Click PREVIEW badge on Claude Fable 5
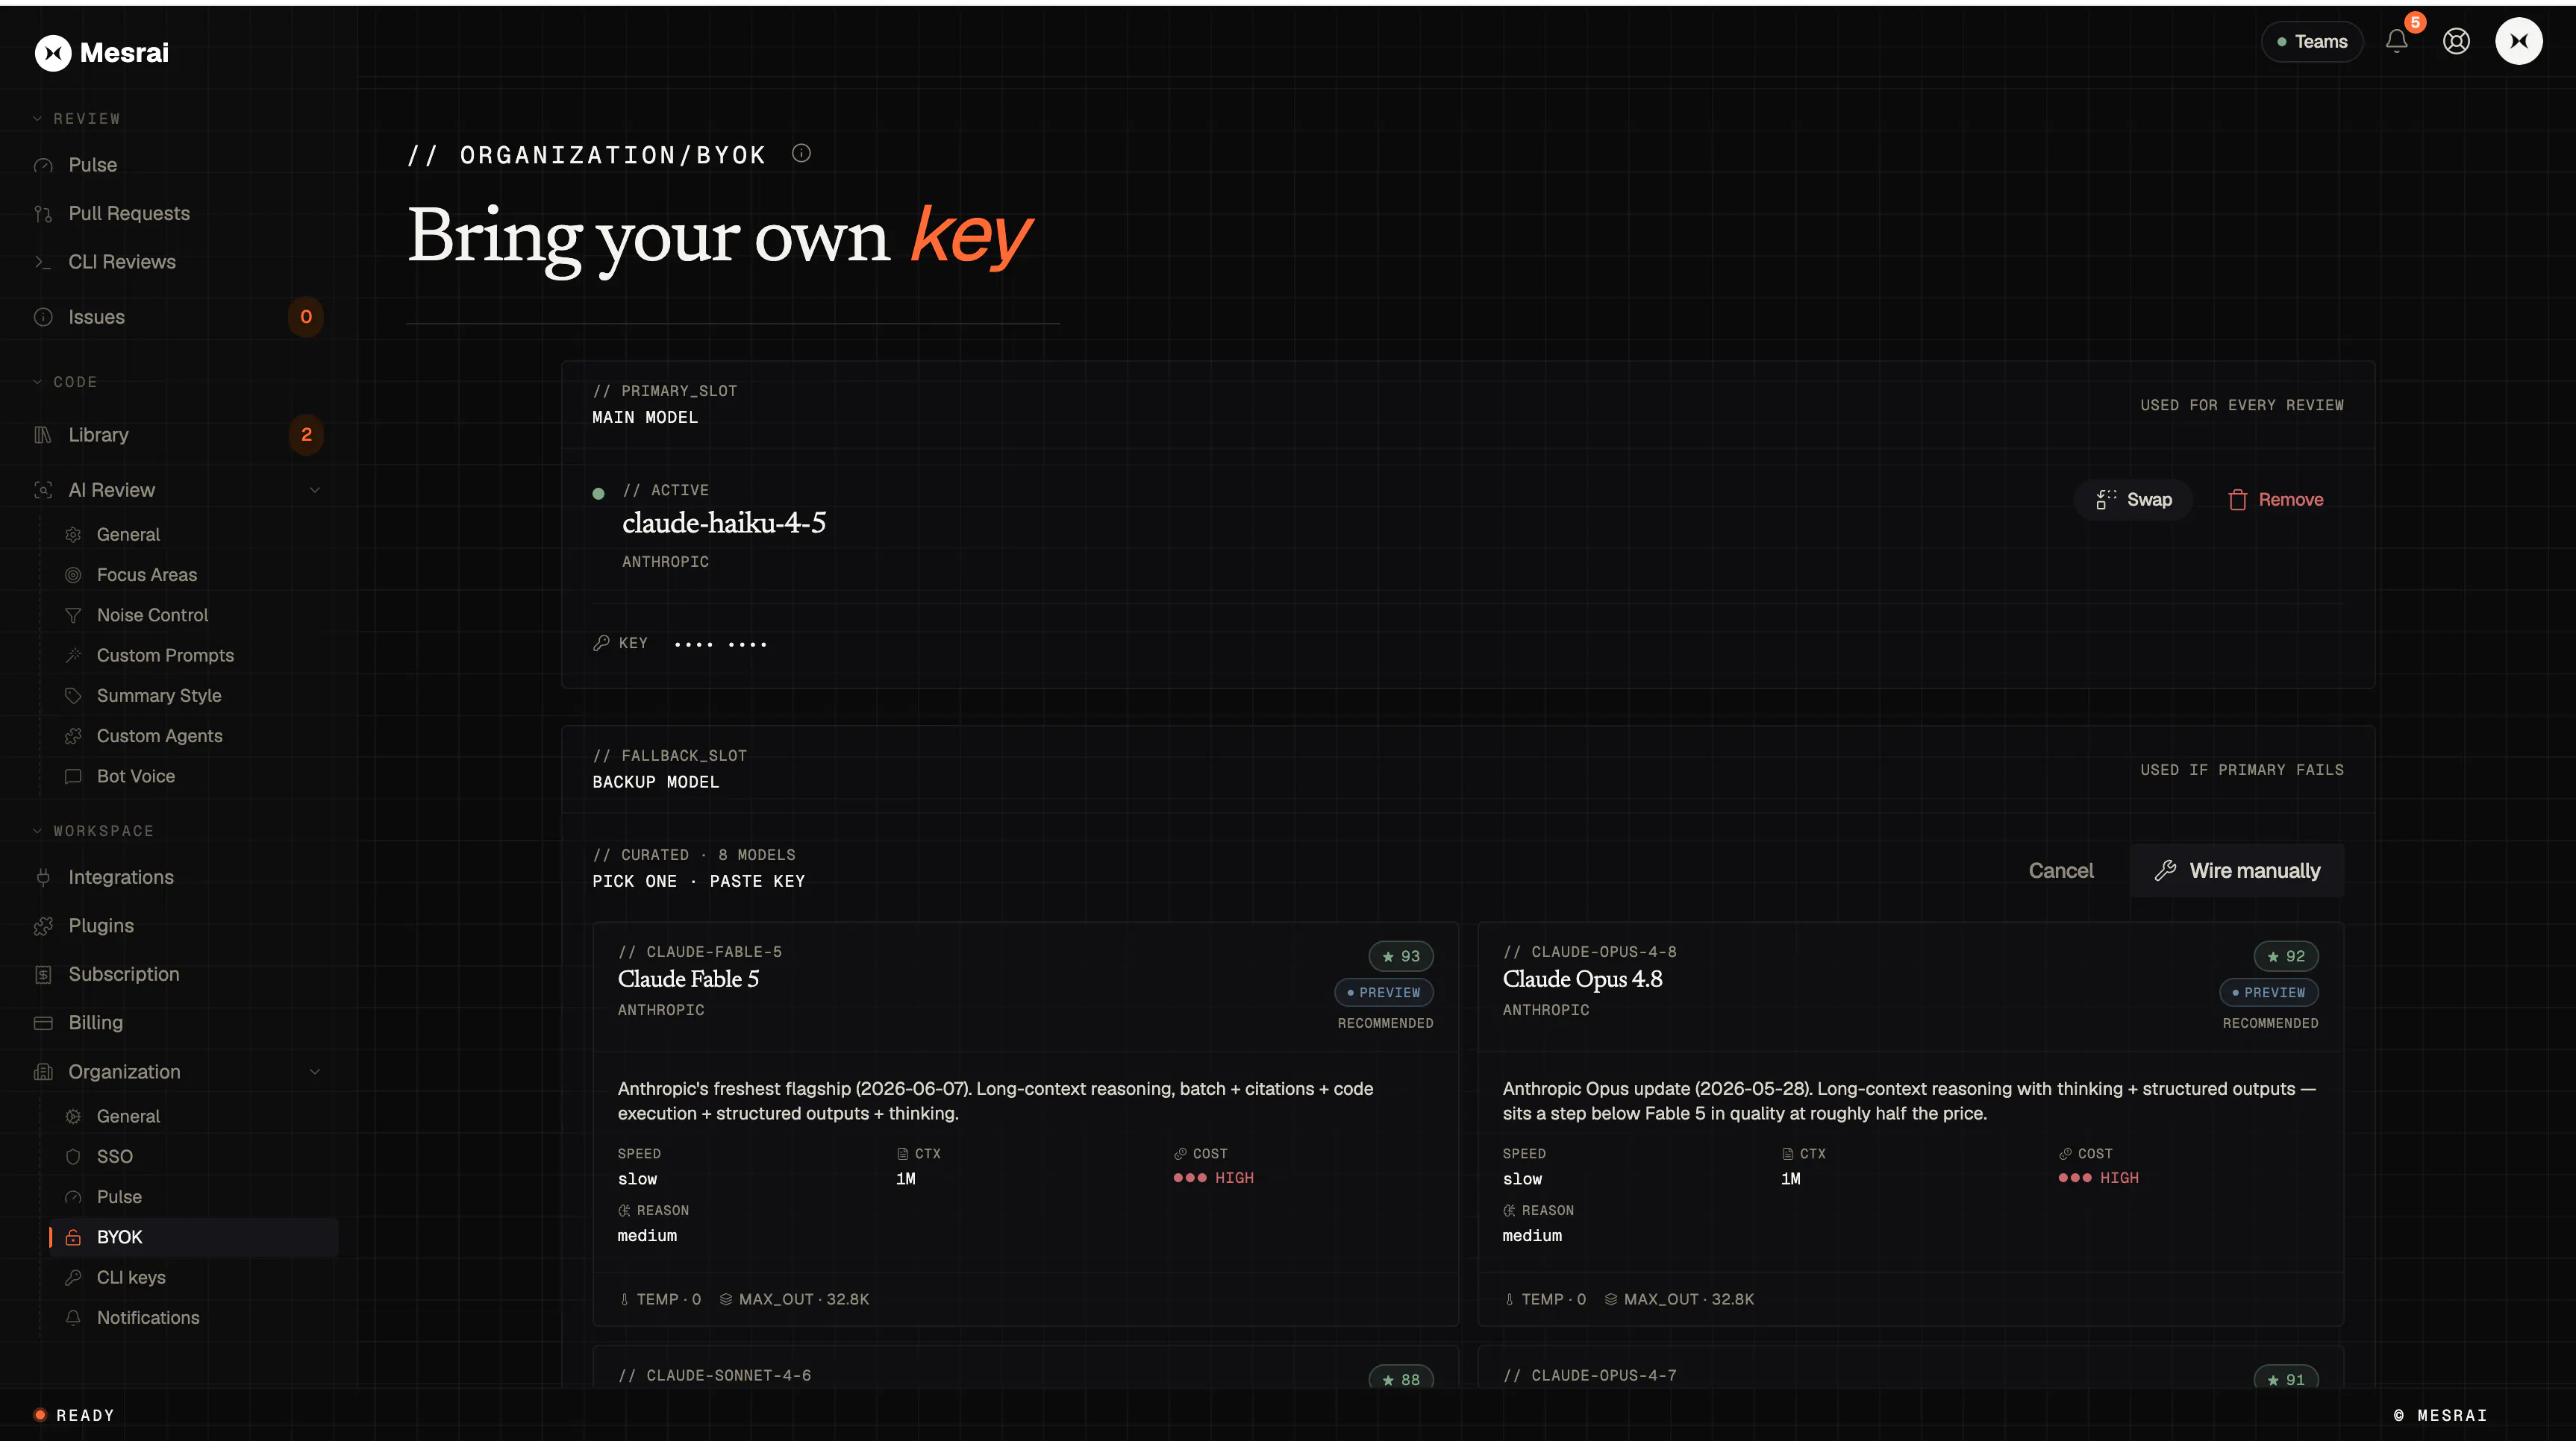2576x1441 pixels. click(x=1384, y=992)
